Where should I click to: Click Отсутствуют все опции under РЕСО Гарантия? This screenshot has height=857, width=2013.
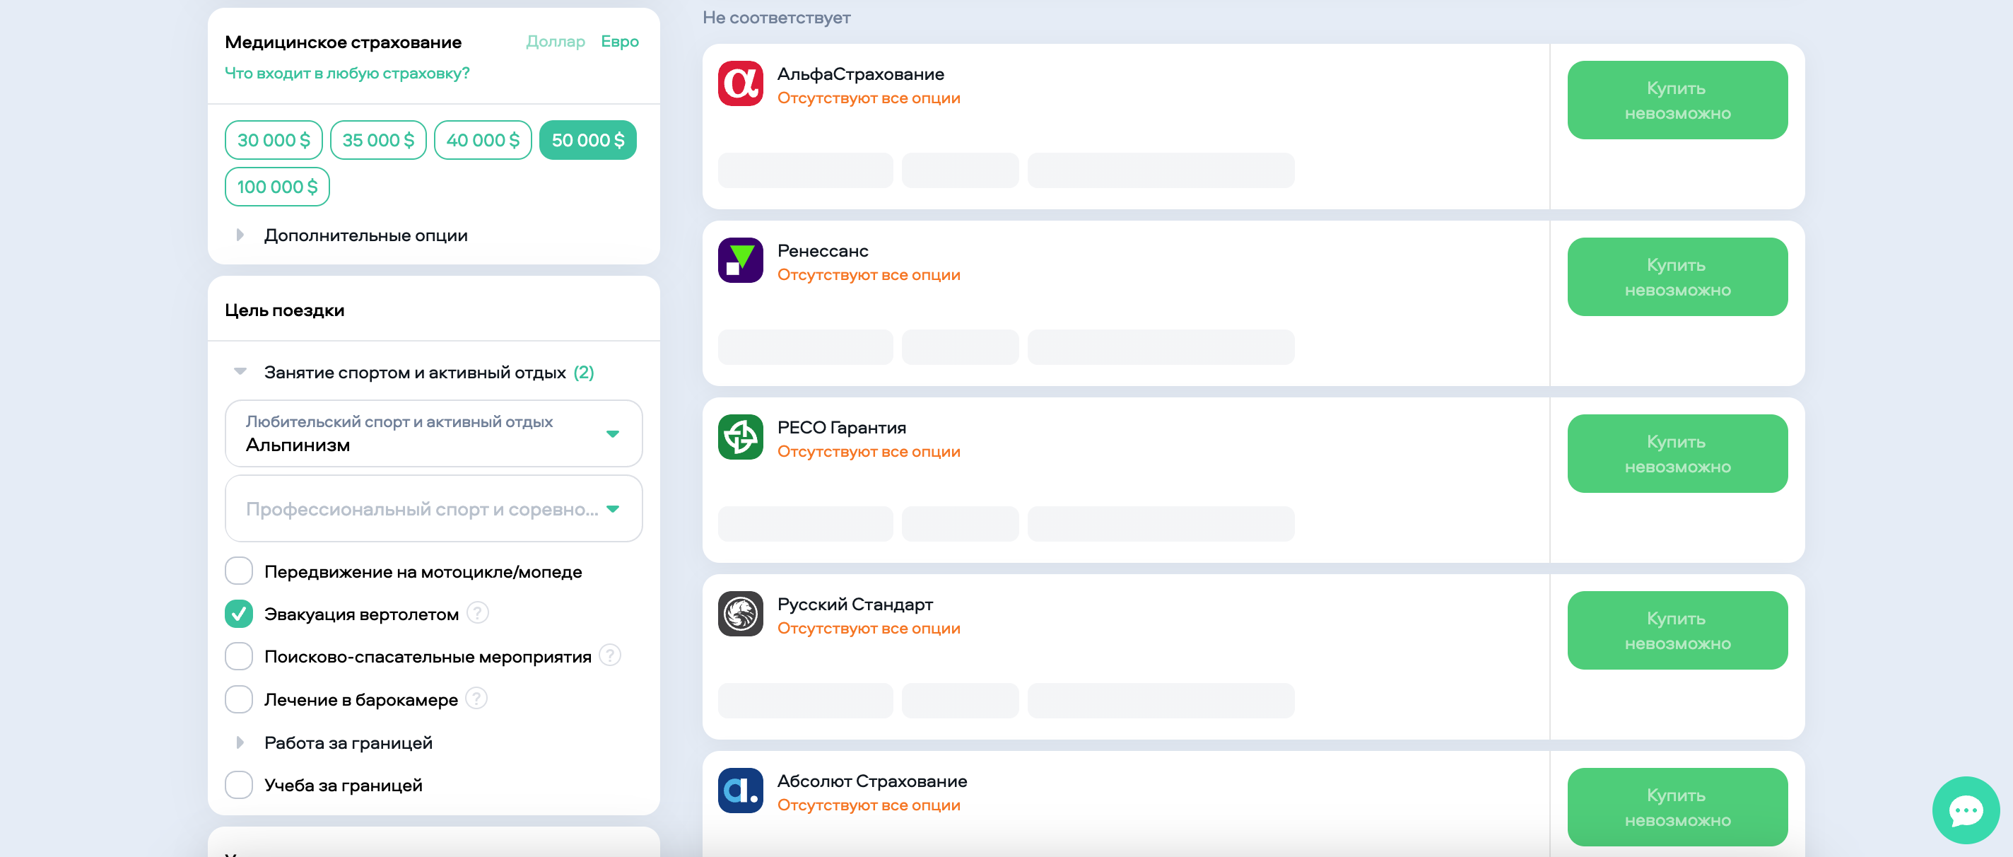[x=869, y=451]
